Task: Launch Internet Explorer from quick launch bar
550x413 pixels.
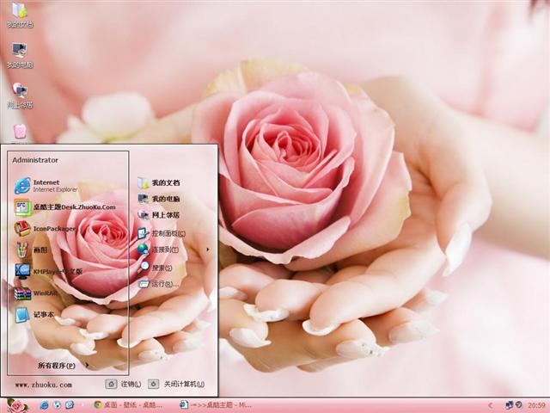Action: click(44, 405)
